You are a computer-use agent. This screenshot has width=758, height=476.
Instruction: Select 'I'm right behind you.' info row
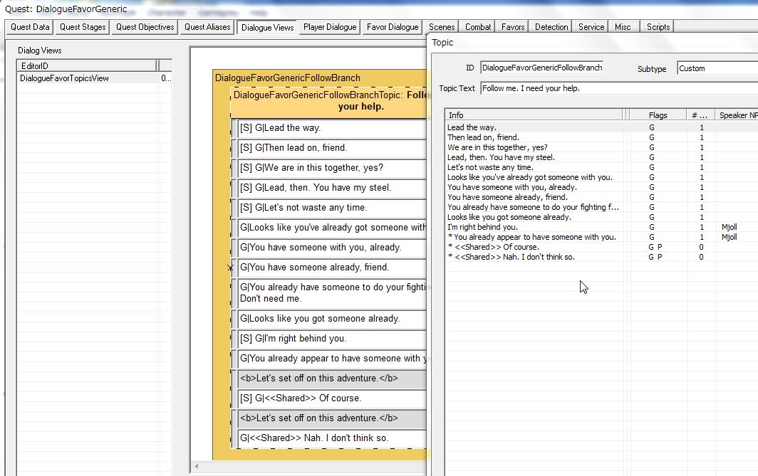click(x=601, y=227)
